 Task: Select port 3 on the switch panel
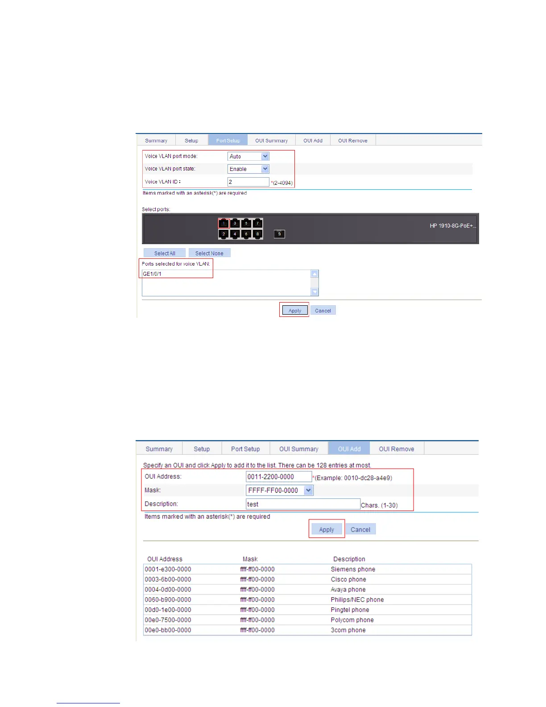tap(235, 223)
